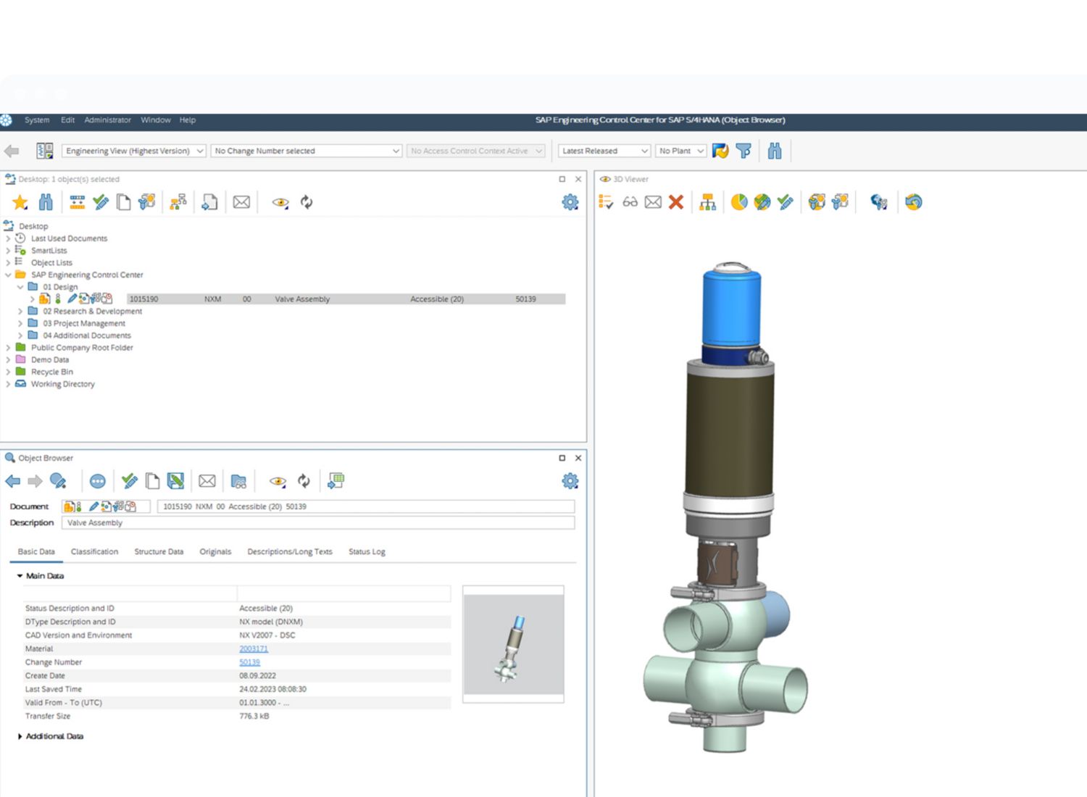Click the document export arrow icon in Desktop toolbar
This screenshot has height=797, width=1087.
pyautogui.click(x=209, y=202)
